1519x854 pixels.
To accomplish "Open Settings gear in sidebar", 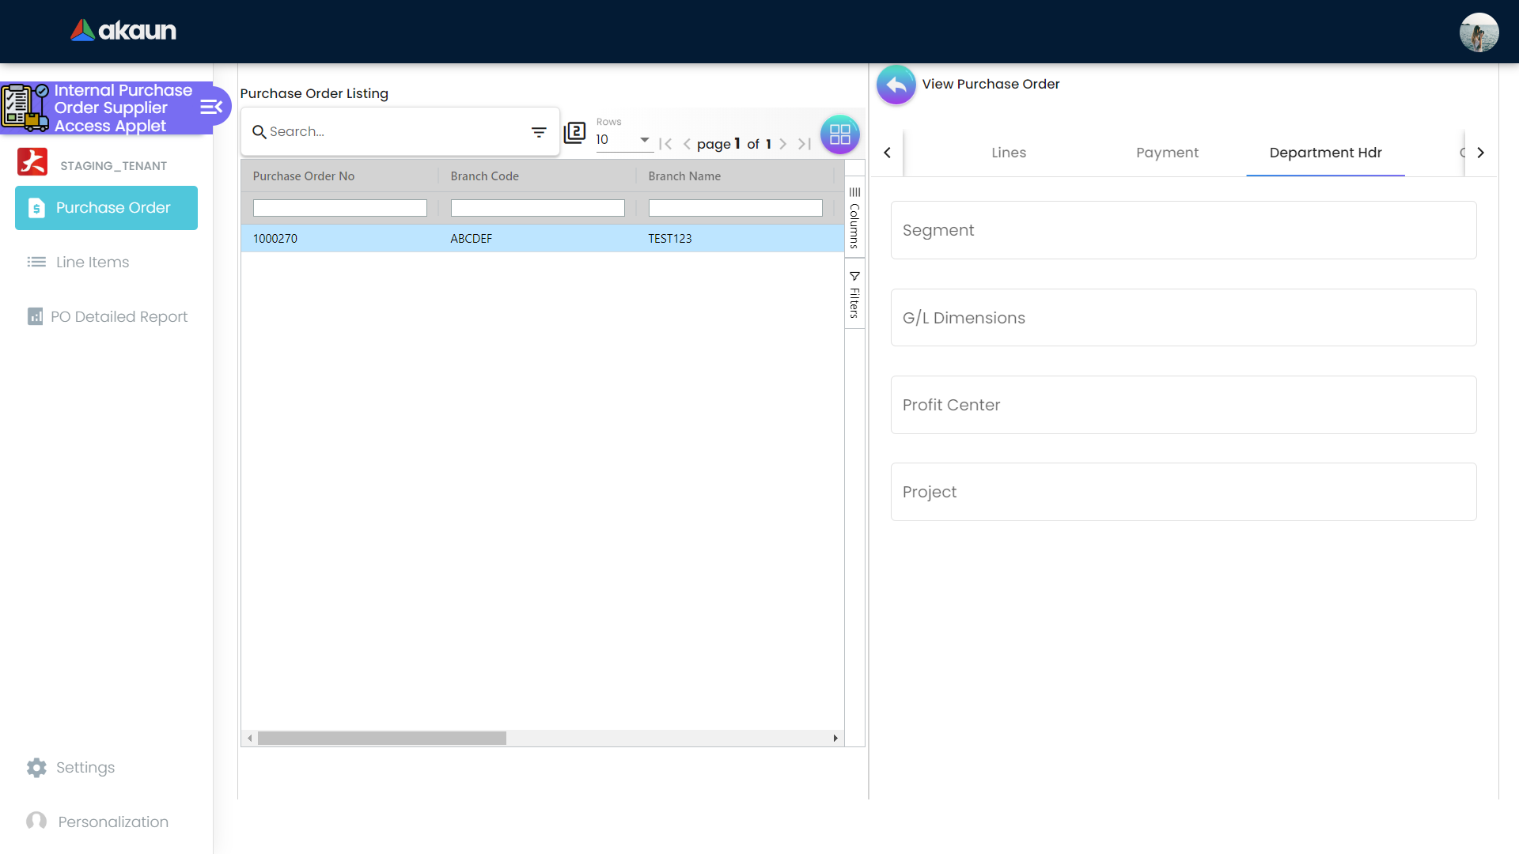I will [x=36, y=767].
